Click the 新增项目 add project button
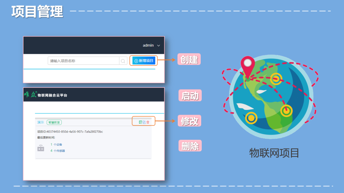344x193 pixels. [144, 61]
